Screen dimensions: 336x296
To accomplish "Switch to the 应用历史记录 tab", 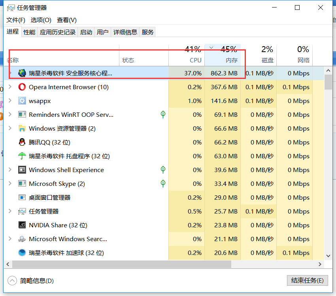I will point(58,32).
